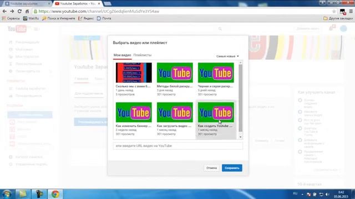Open the network tray icon
Screen dimensions: 355x199
point(321,194)
